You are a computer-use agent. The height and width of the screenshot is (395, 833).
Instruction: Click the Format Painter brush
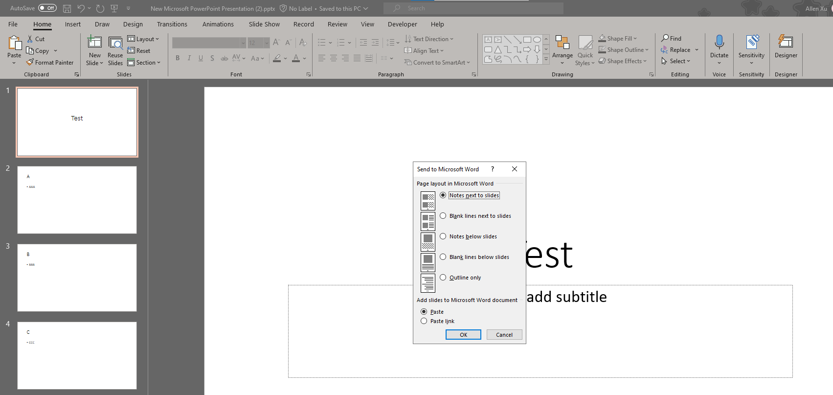pos(30,63)
